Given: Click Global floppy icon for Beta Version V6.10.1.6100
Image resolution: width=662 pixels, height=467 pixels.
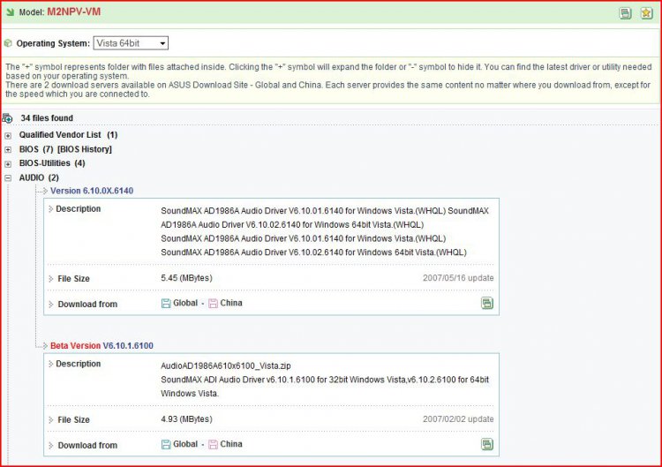Looking at the screenshot, I should pyautogui.click(x=166, y=444).
